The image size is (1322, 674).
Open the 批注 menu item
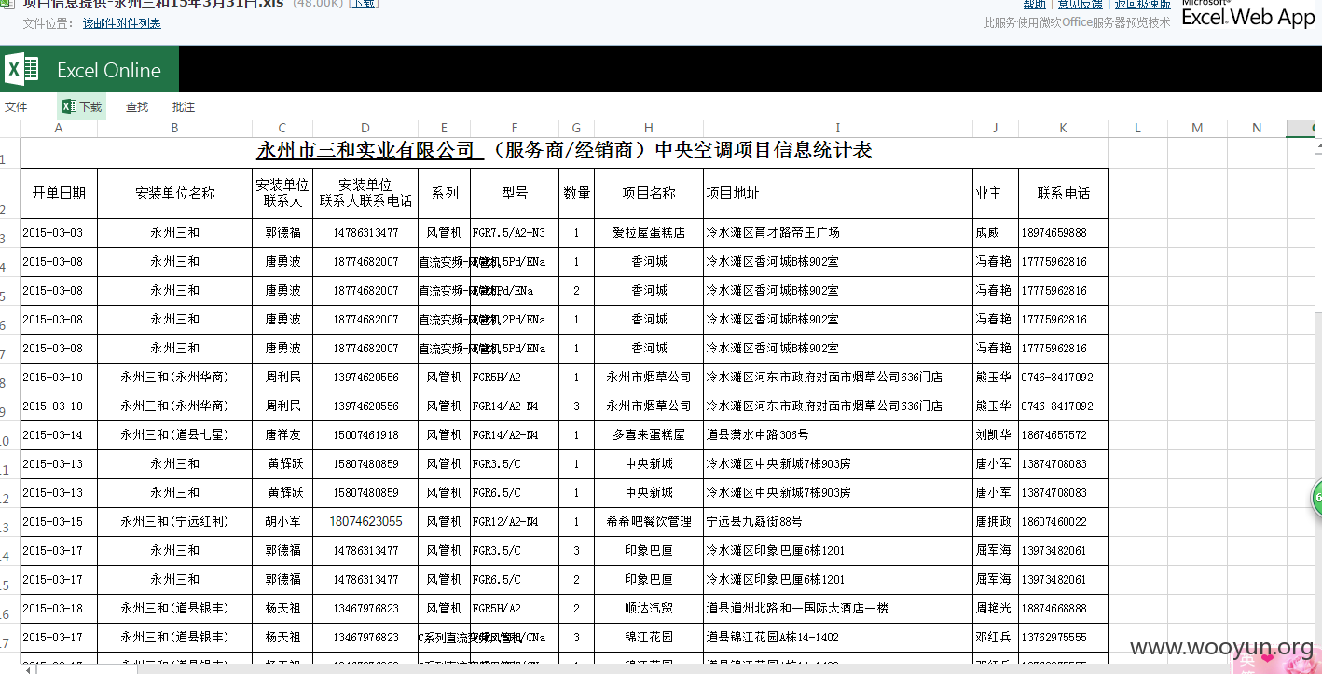click(x=184, y=107)
